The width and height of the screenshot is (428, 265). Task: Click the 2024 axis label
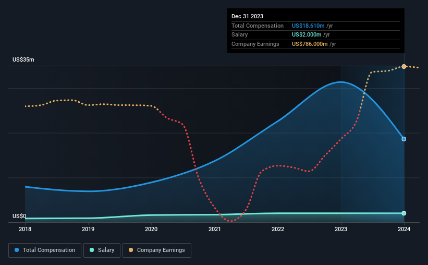point(404,229)
